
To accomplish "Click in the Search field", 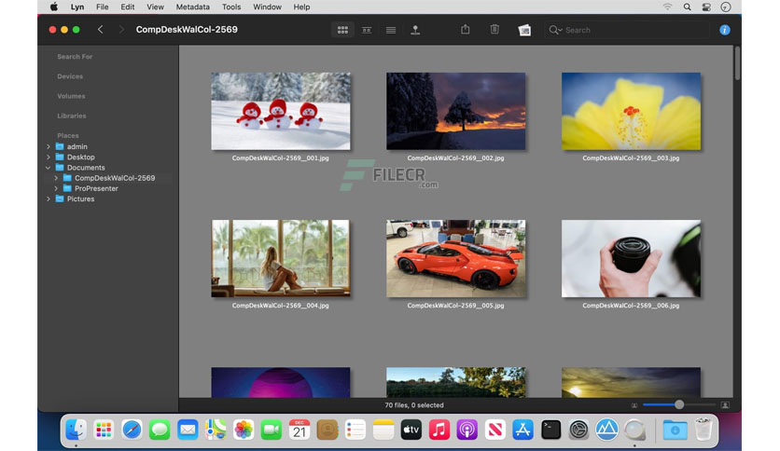I will pos(627,30).
